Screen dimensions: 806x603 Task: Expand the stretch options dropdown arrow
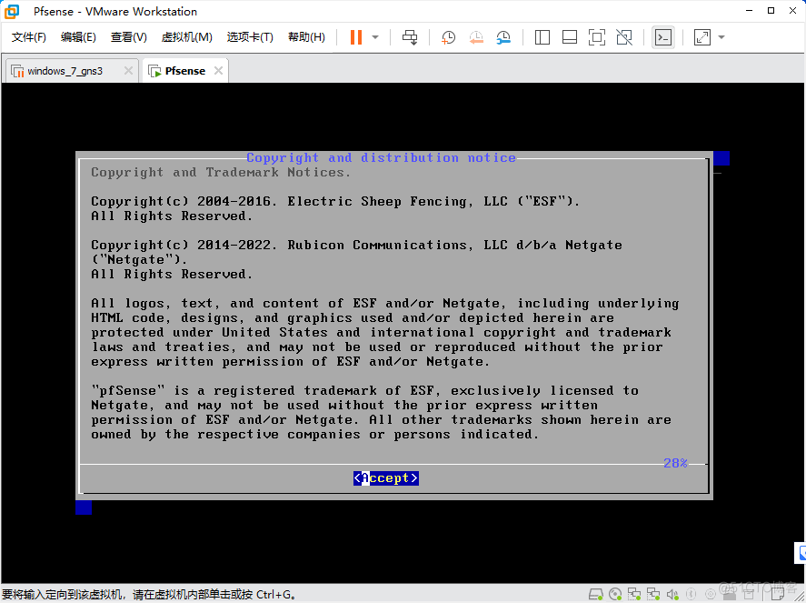pos(721,37)
